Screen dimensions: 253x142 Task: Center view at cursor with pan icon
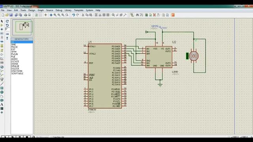pyautogui.click(x=51, y=15)
